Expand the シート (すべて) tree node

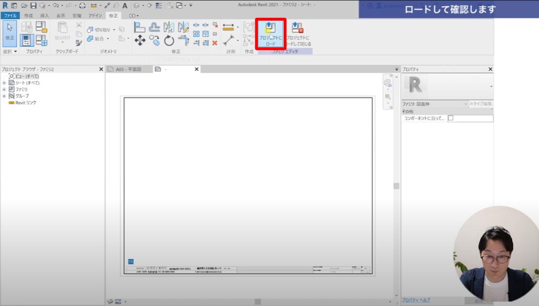(x=4, y=83)
